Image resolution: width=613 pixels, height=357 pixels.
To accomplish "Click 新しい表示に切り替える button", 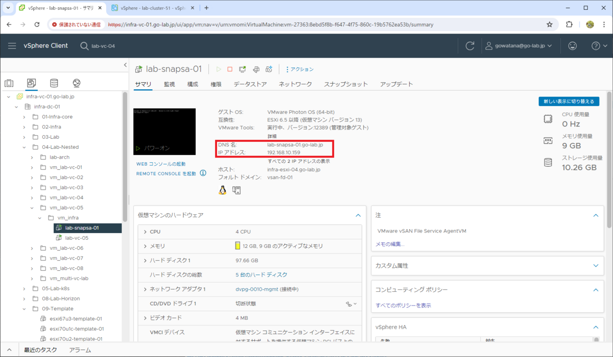I will click(569, 101).
